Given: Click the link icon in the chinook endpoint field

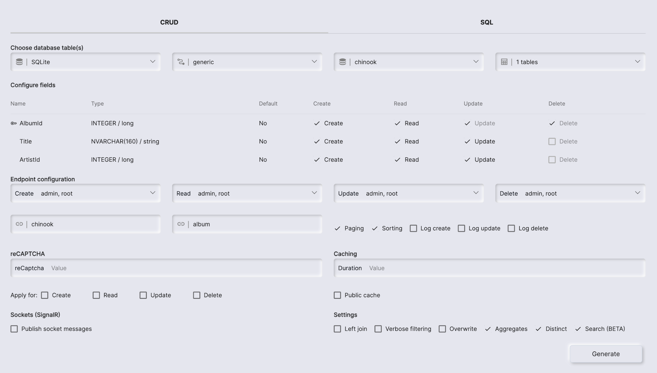Looking at the screenshot, I should [x=19, y=224].
